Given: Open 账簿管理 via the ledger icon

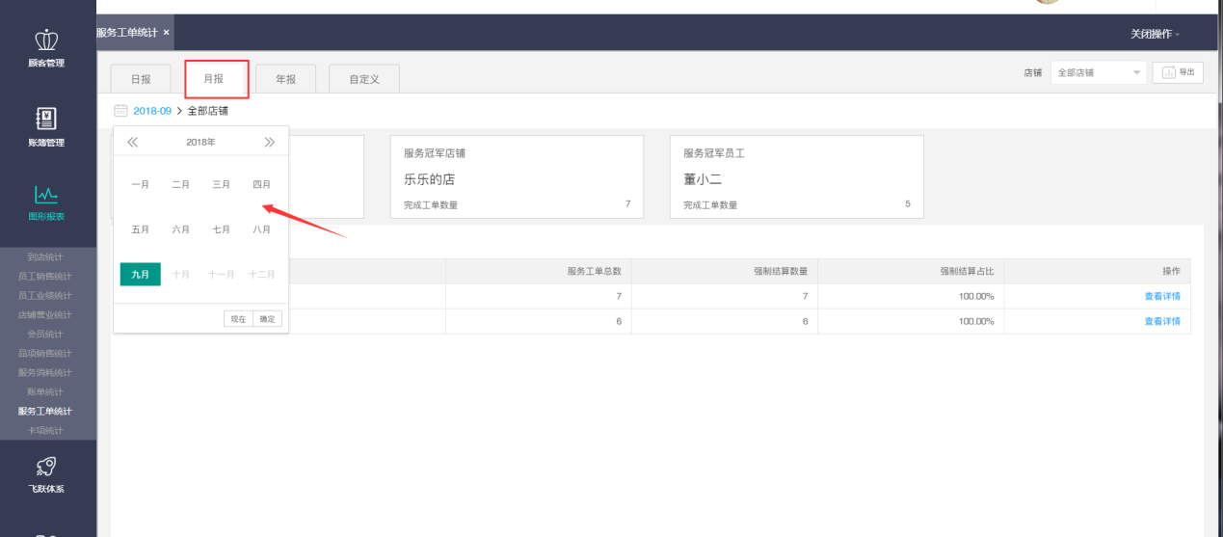Looking at the screenshot, I should tap(46, 119).
